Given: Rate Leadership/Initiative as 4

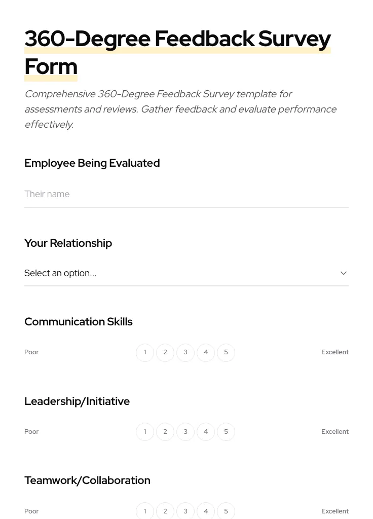Looking at the screenshot, I should click(x=206, y=431).
